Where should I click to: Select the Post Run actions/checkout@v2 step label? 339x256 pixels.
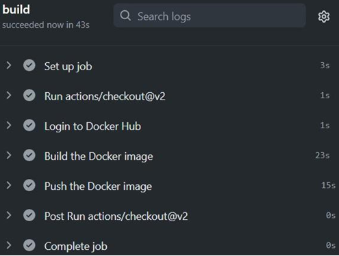[x=116, y=216]
